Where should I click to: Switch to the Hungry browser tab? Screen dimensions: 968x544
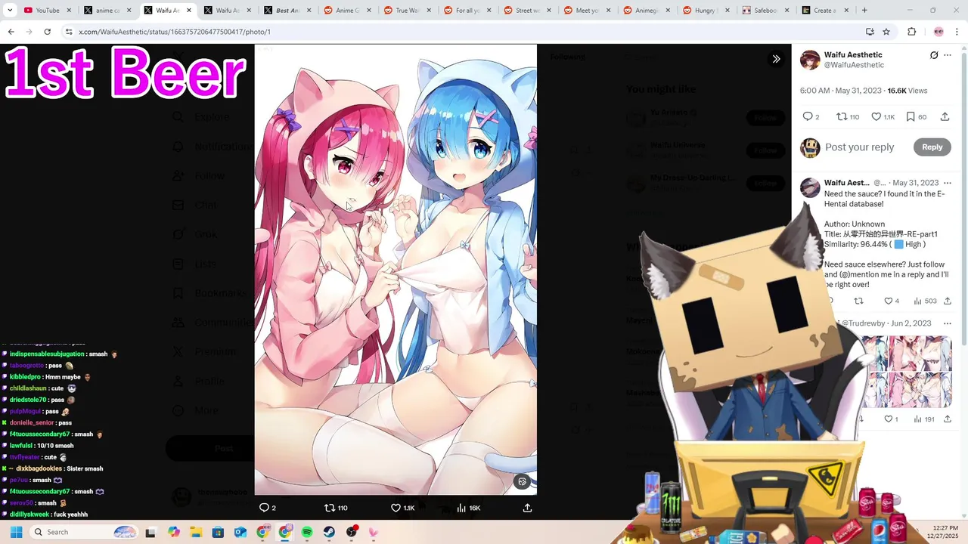pyautogui.click(x=708, y=11)
